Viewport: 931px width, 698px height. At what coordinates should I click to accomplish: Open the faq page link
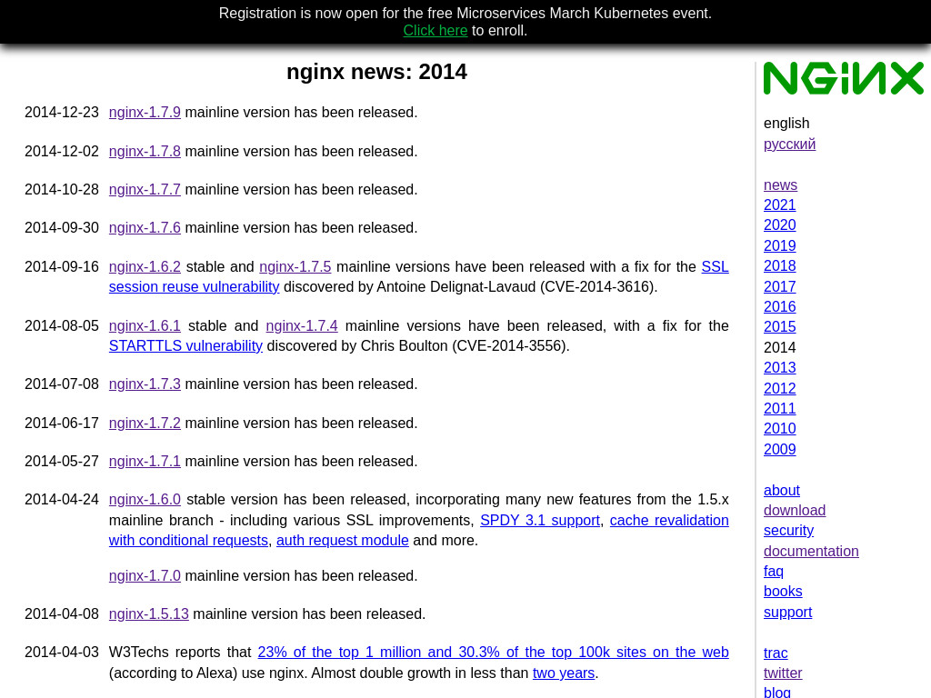click(774, 572)
